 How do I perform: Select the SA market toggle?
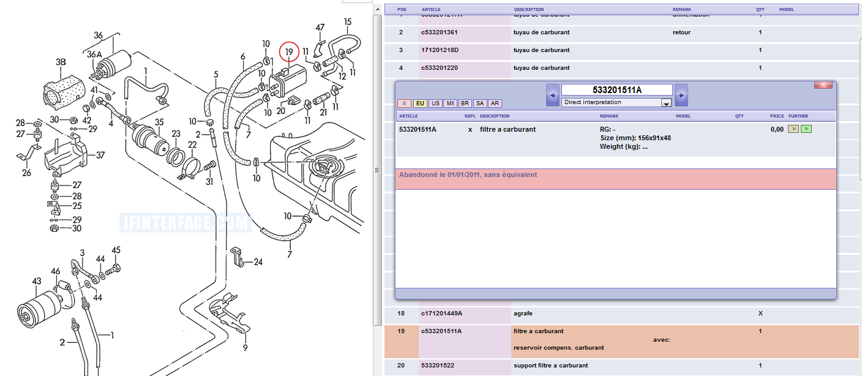pos(480,103)
